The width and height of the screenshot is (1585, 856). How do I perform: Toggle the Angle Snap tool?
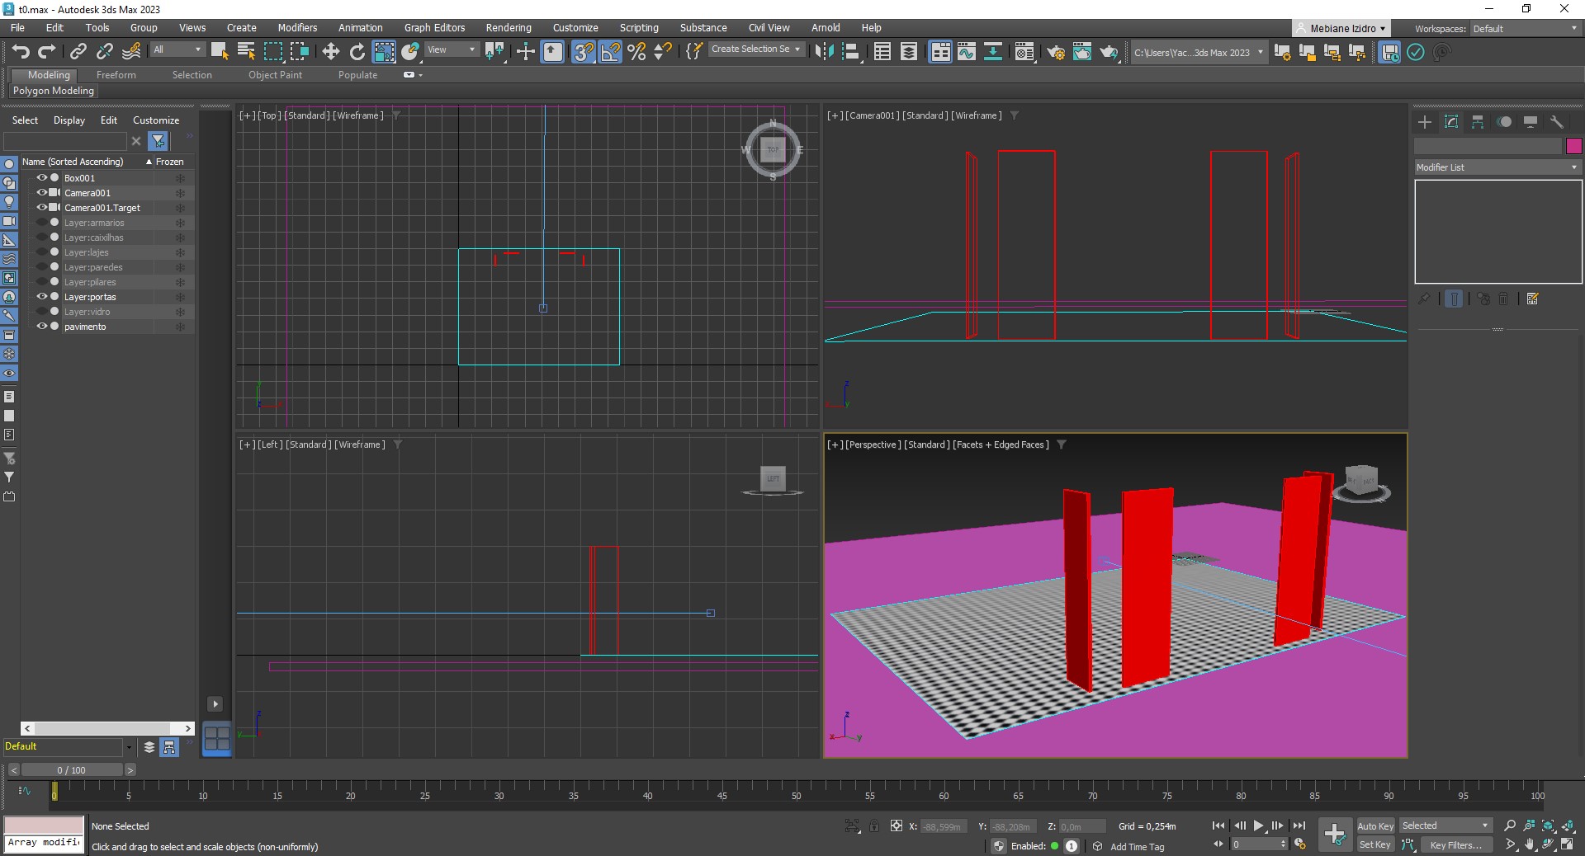point(610,52)
